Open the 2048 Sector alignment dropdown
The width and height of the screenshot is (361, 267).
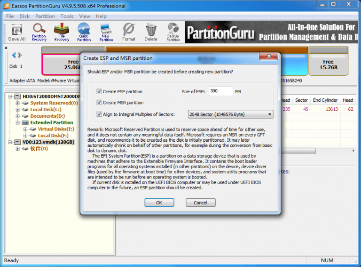point(230,114)
